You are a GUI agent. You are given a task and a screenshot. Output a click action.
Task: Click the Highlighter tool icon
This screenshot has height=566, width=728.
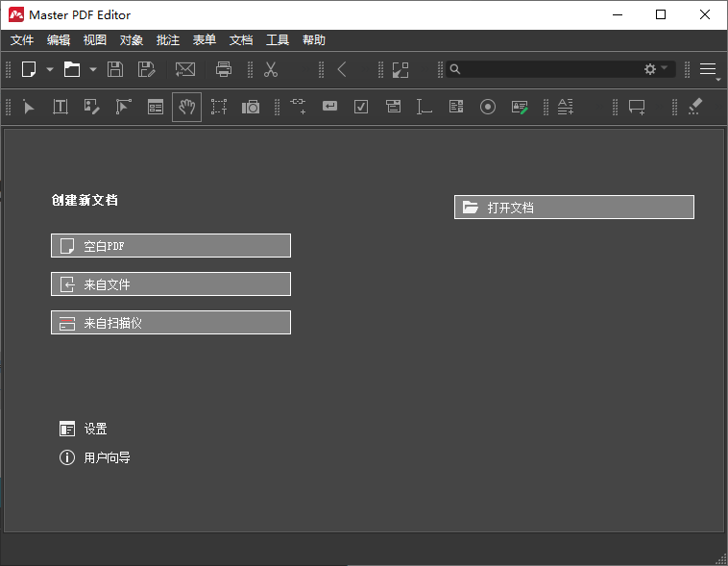pyautogui.click(x=695, y=107)
